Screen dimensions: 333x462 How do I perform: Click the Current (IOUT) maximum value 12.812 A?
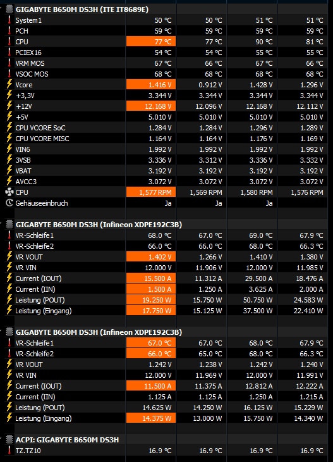click(259, 386)
